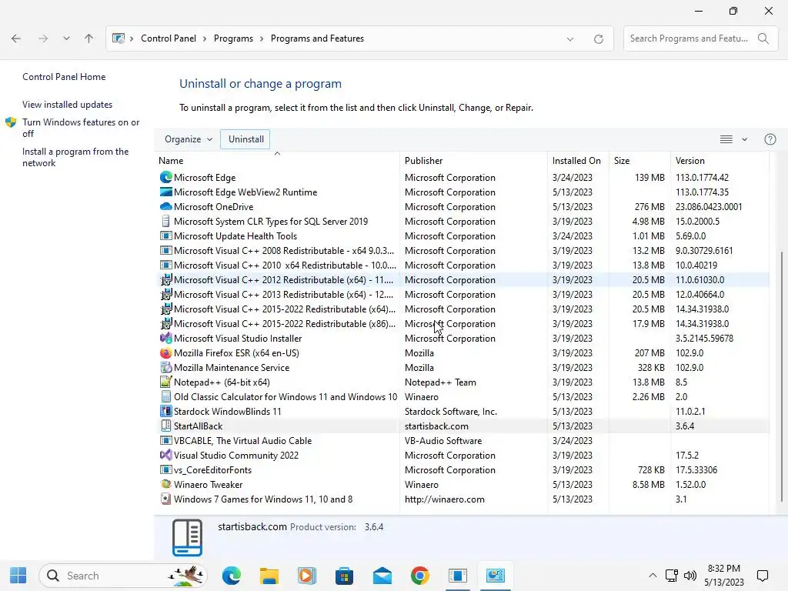788x591 pixels.
Task: Open the help question mark icon
Action: [770, 139]
